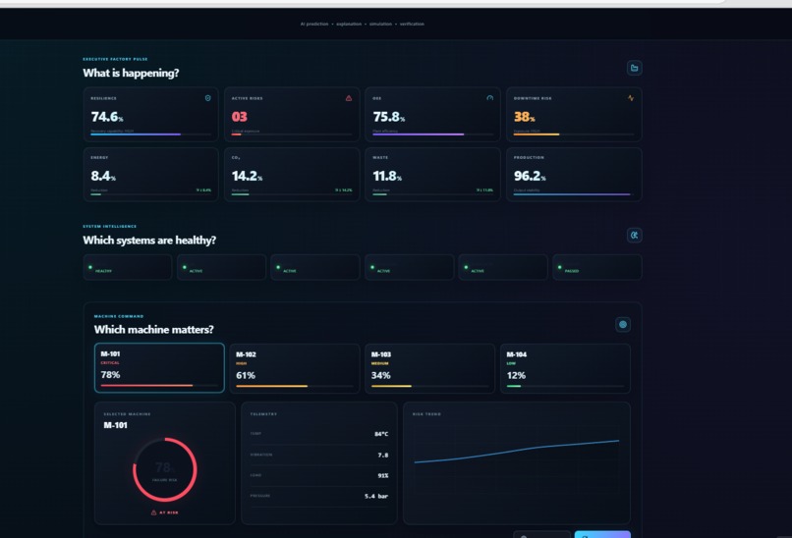The height and width of the screenshot is (538, 792).
Task: Click the 91% load telemetry value
Action: (x=383, y=475)
